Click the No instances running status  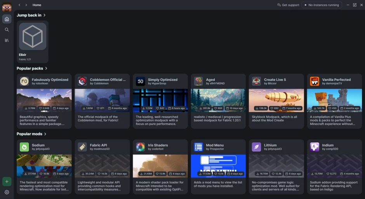[322, 5]
